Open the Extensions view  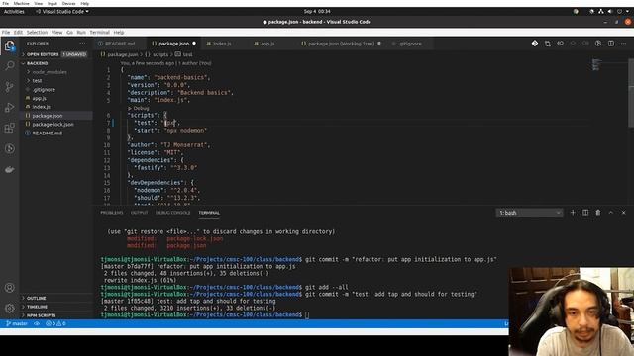[x=9, y=129]
